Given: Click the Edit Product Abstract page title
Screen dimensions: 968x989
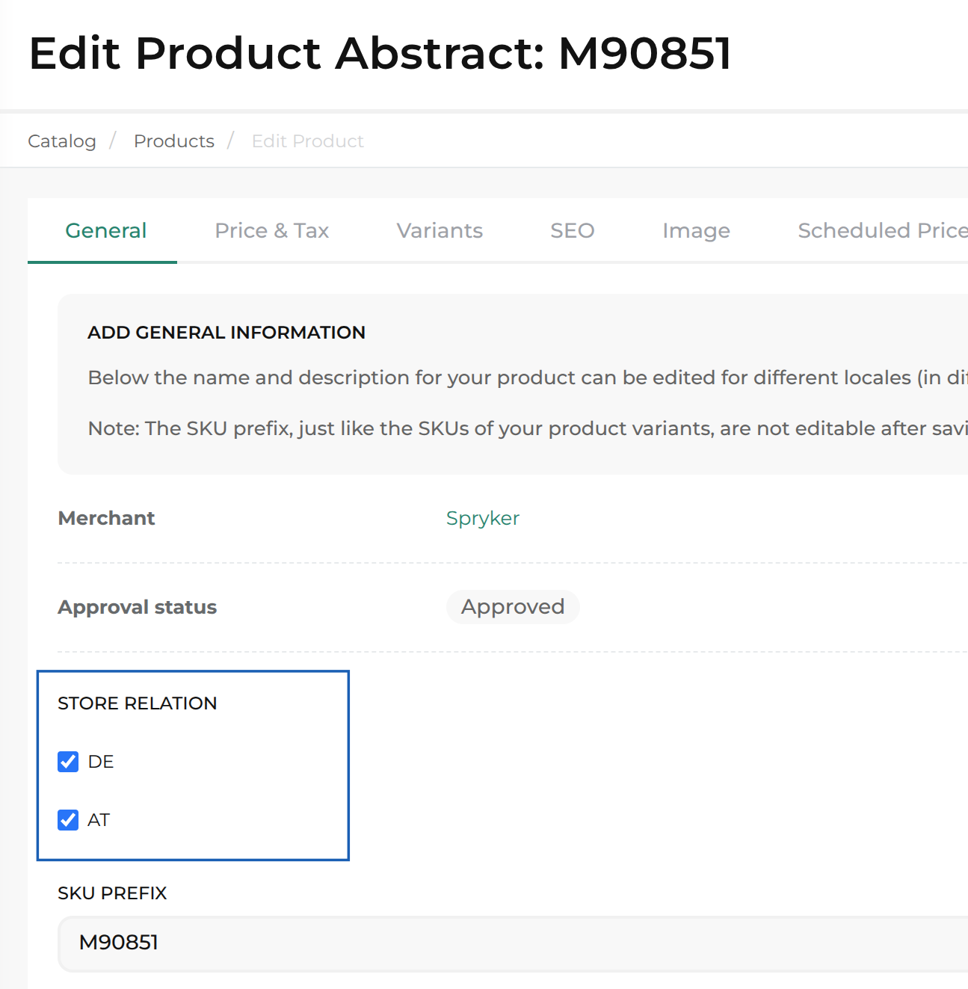Looking at the screenshot, I should [x=380, y=54].
